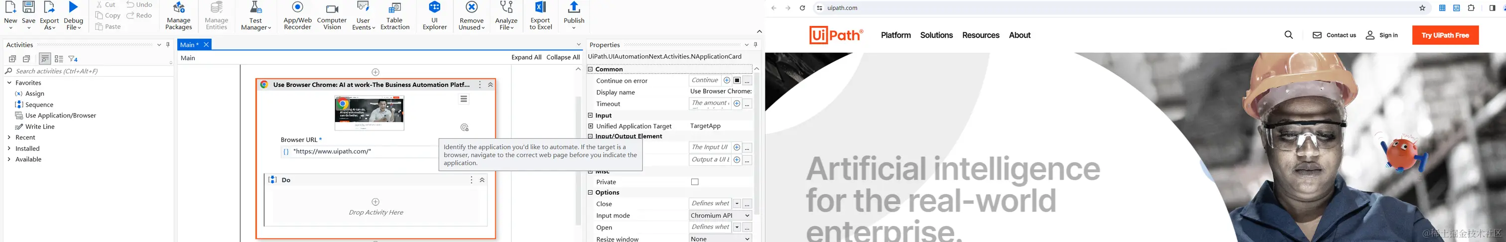
Task: Collapse the Use Browser activity card
Action: click(491, 85)
